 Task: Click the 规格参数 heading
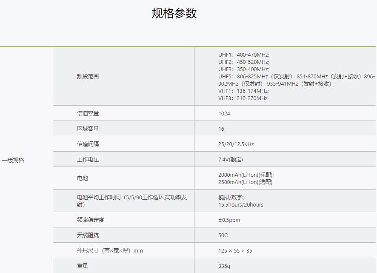(x=174, y=13)
